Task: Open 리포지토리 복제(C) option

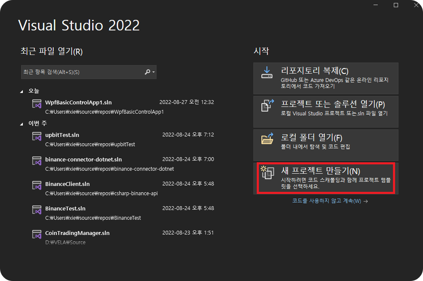Action: click(326, 79)
